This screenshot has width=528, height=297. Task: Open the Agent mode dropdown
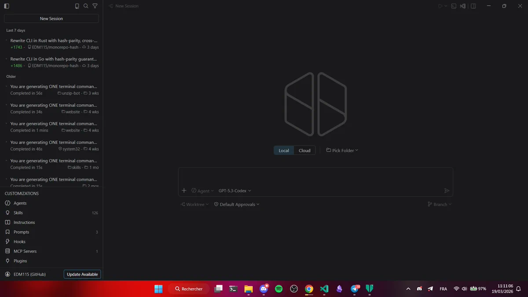[x=202, y=191]
